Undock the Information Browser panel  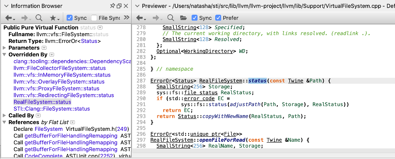tap(119, 6)
